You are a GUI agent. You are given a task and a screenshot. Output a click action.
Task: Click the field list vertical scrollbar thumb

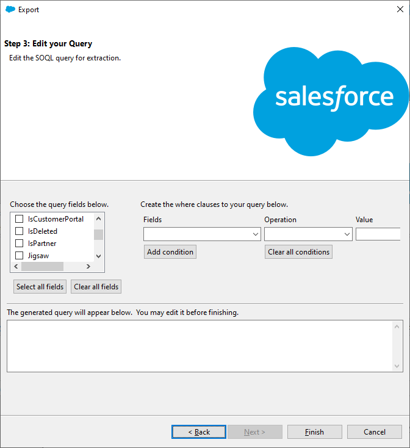tap(98, 234)
